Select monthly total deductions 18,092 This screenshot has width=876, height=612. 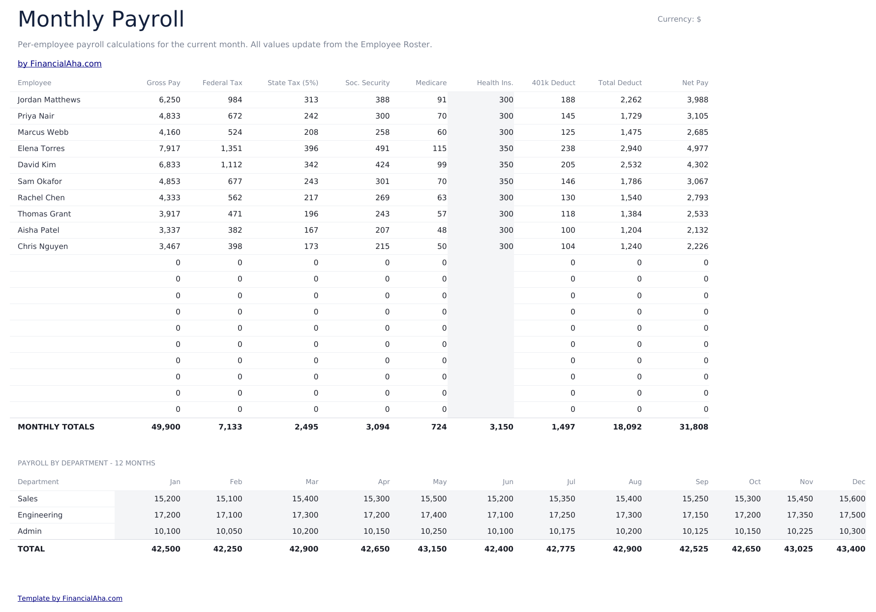(627, 427)
